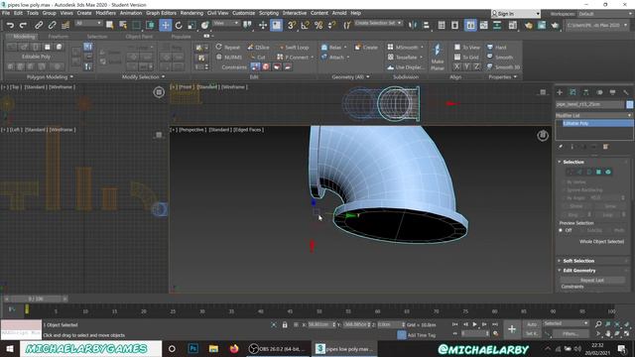
Task: Click the Select by Name icon
Action: 123,25
